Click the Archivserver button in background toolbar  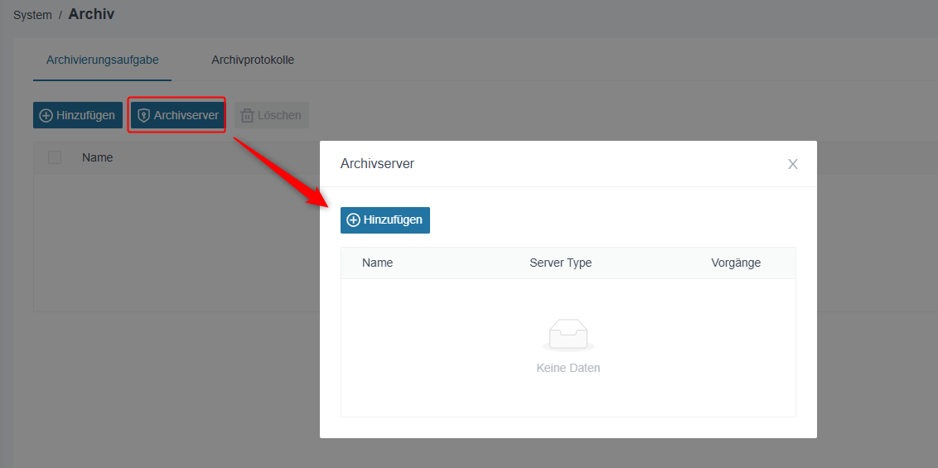[177, 115]
